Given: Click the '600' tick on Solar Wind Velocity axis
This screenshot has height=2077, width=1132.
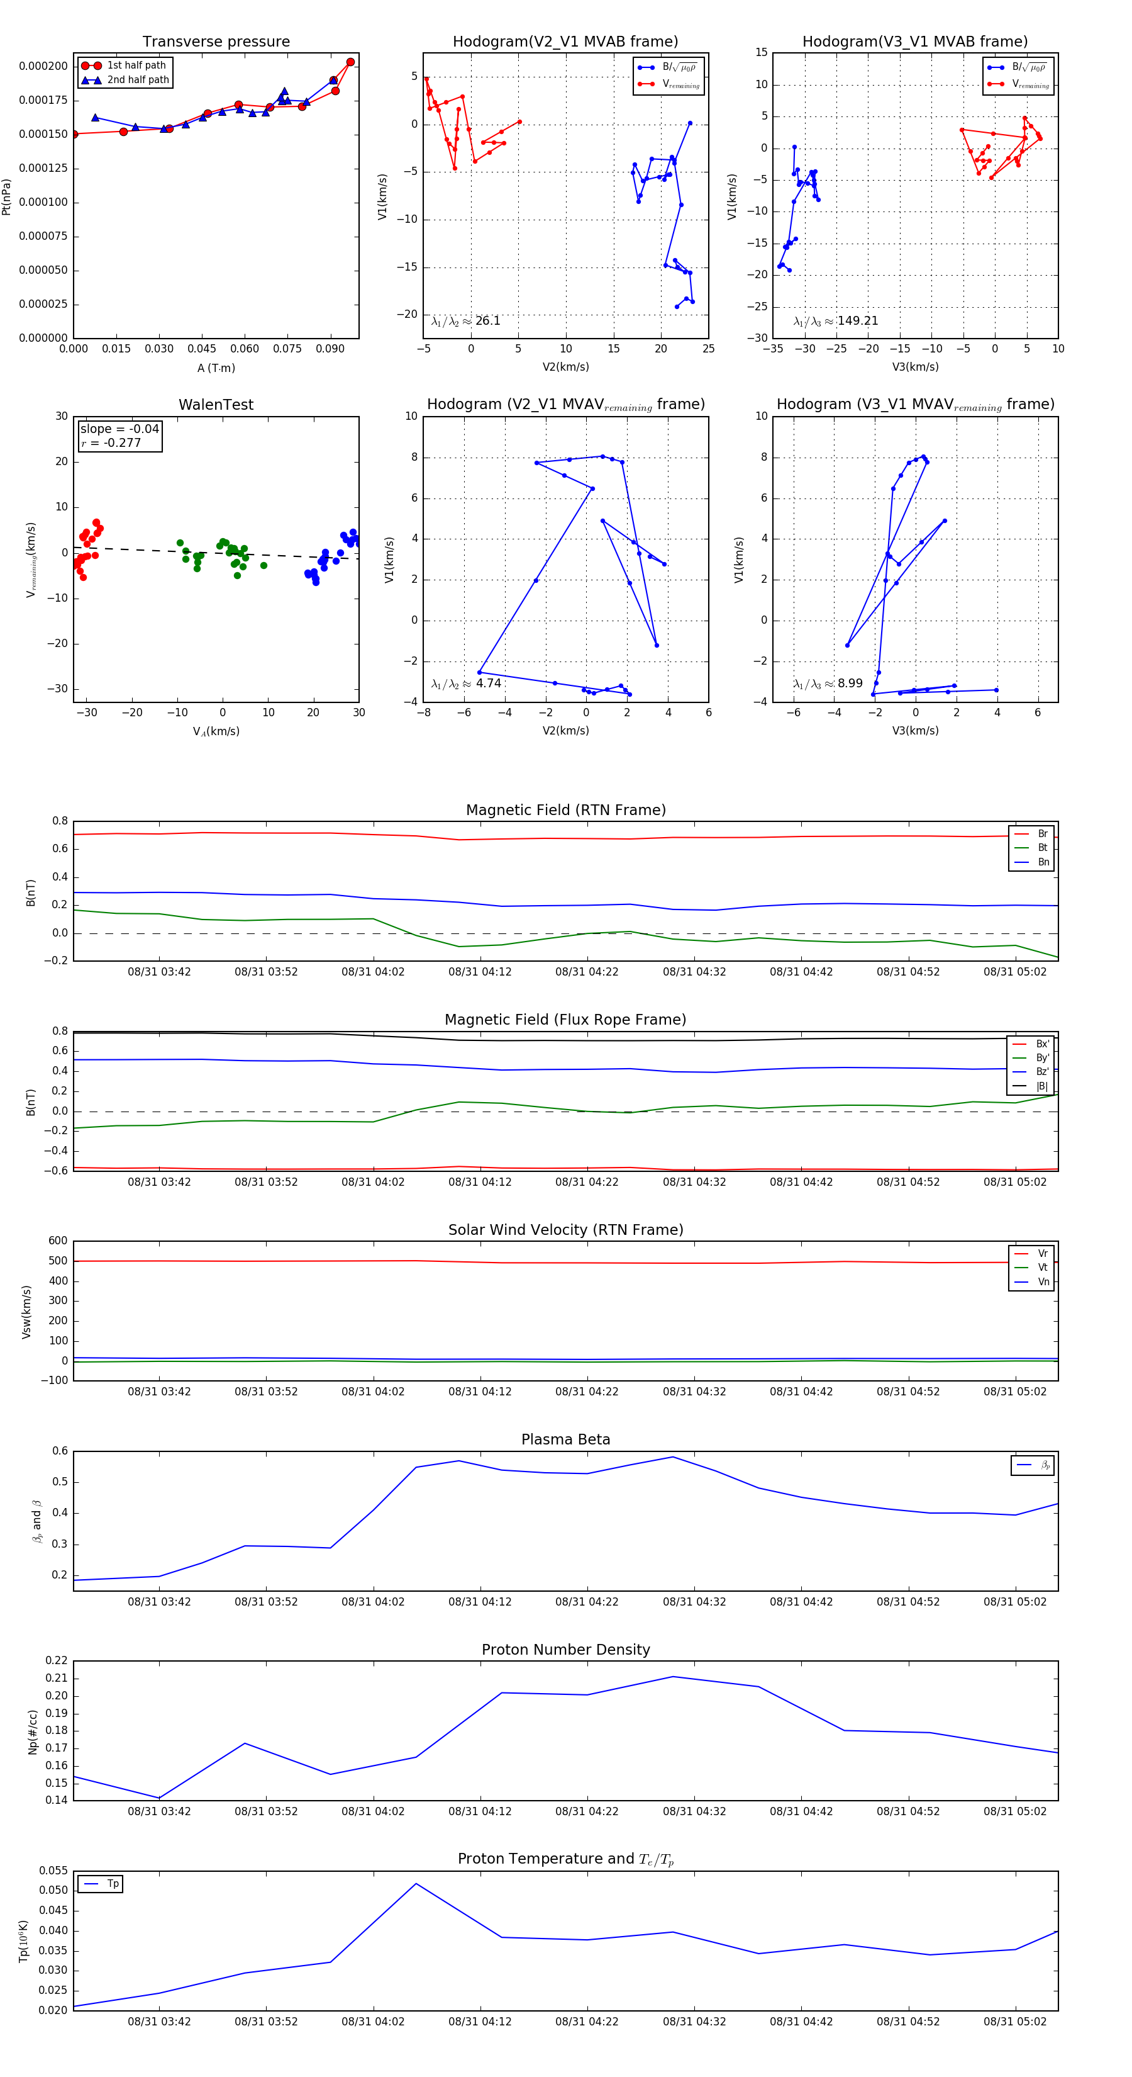Looking at the screenshot, I should coord(58,1241).
